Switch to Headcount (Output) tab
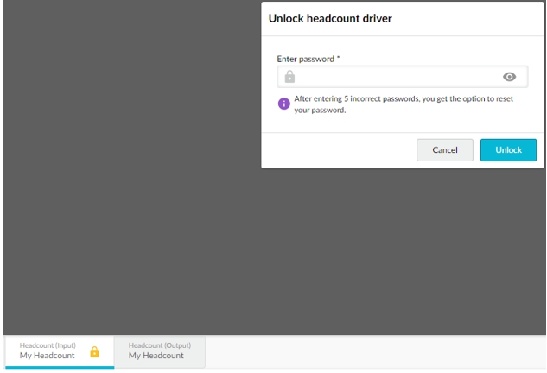 pyautogui.click(x=160, y=351)
